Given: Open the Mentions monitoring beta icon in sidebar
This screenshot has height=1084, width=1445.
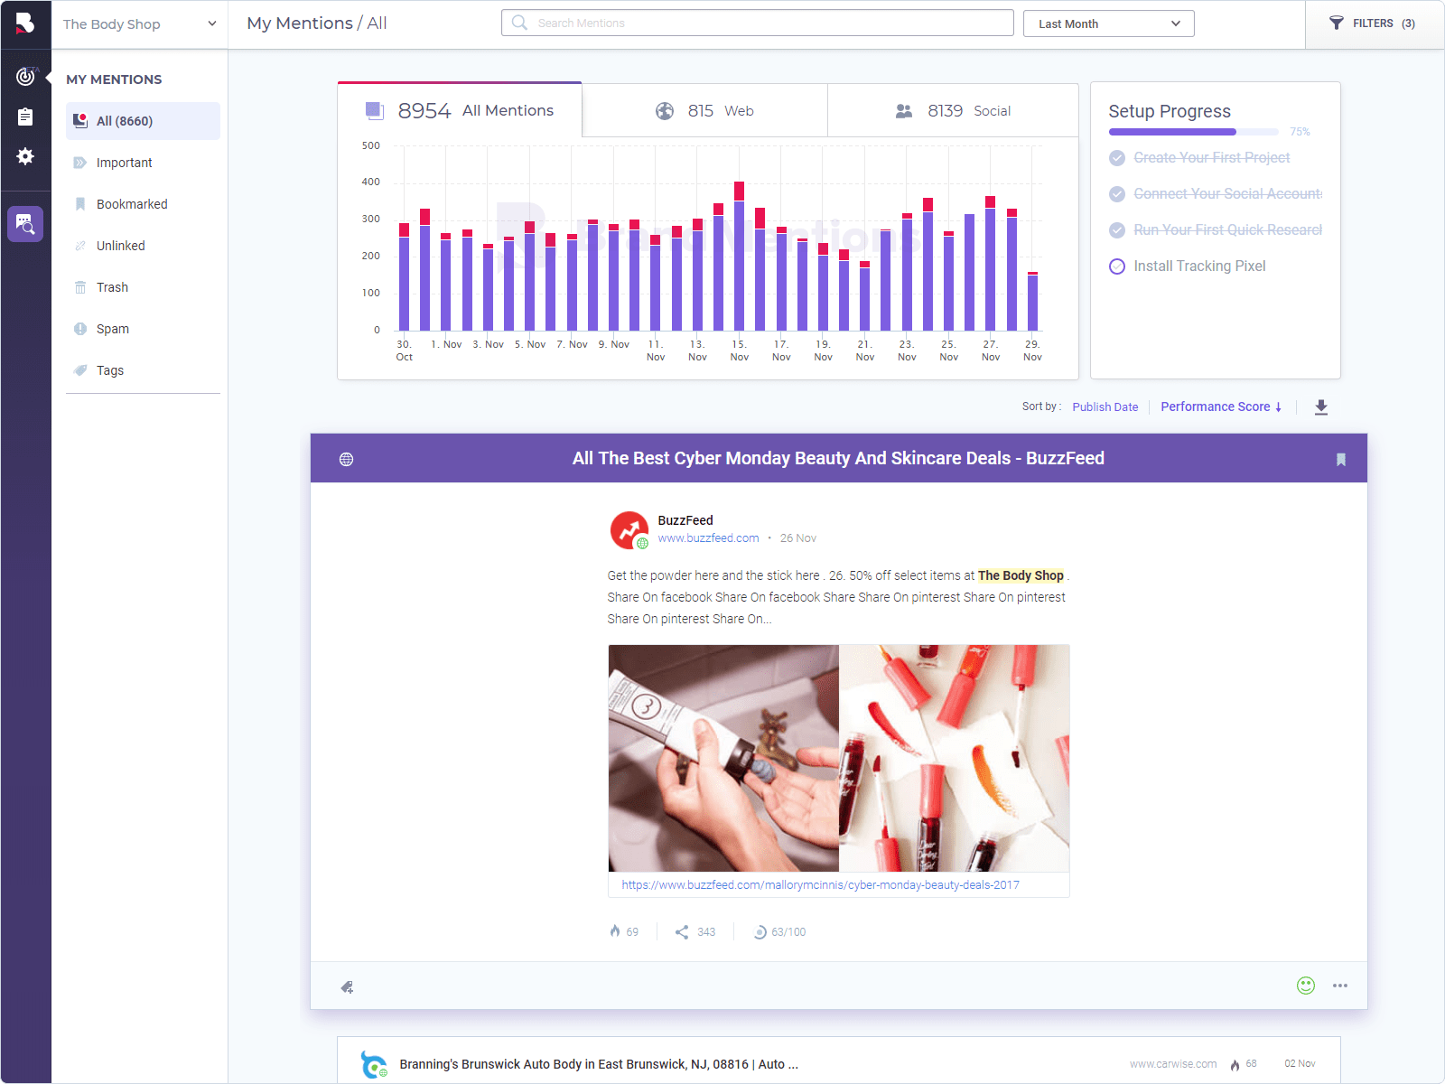Looking at the screenshot, I should [26, 77].
